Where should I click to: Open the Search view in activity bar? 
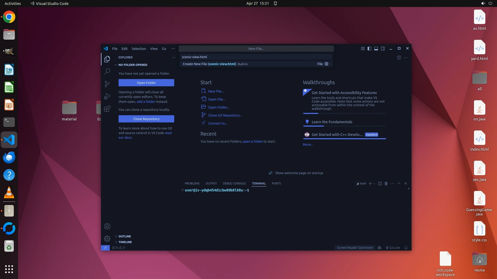click(x=107, y=71)
